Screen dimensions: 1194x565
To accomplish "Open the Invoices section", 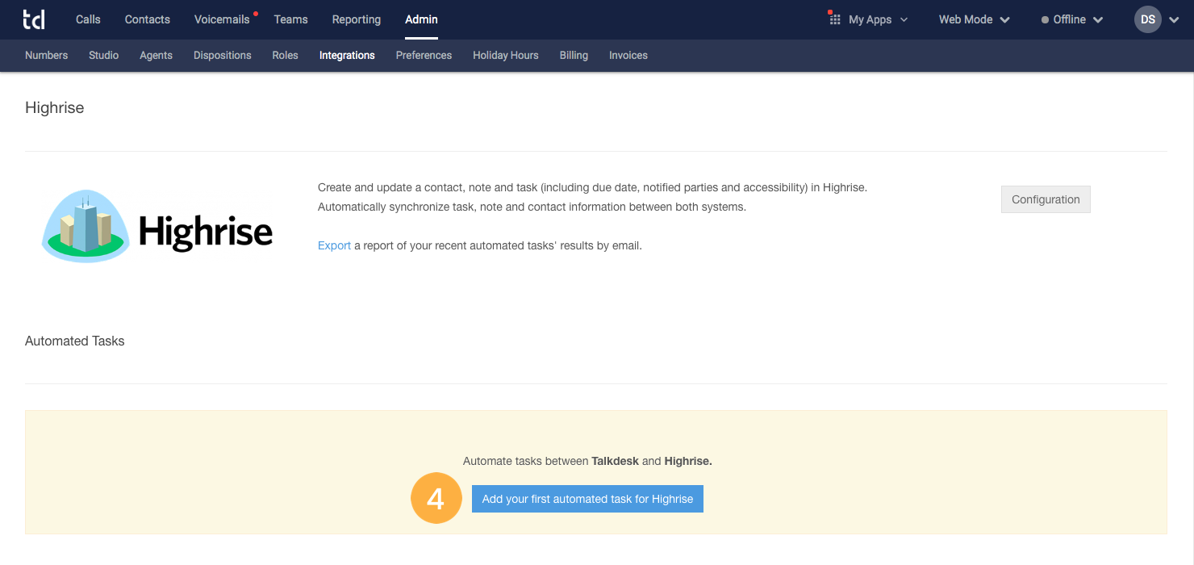I will 628,55.
